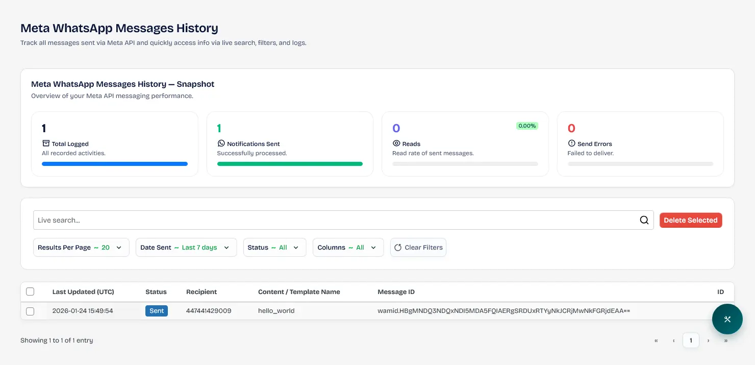The height and width of the screenshot is (365, 755).
Task: Click the Notifications Sent green progress bar
Action: coord(290,164)
